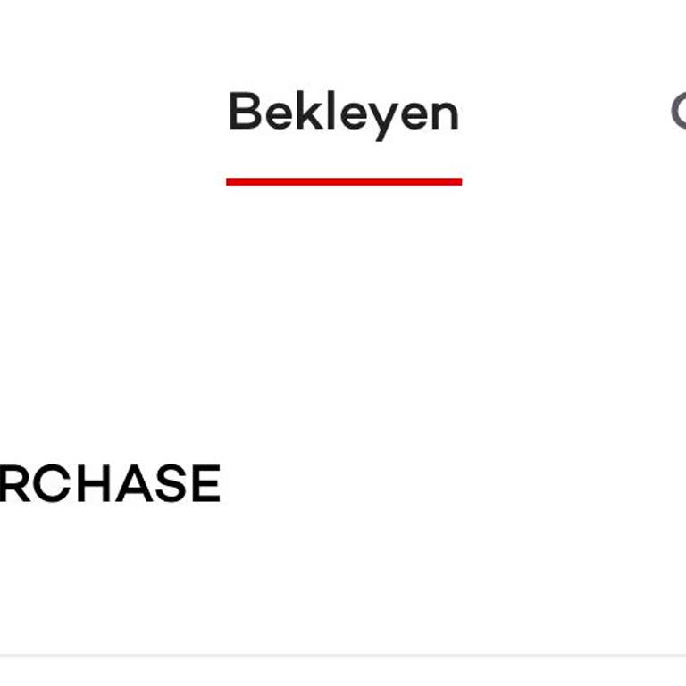The width and height of the screenshot is (686, 686).
Task: Select the PURCHASE label text
Action: pyautogui.click(x=109, y=484)
